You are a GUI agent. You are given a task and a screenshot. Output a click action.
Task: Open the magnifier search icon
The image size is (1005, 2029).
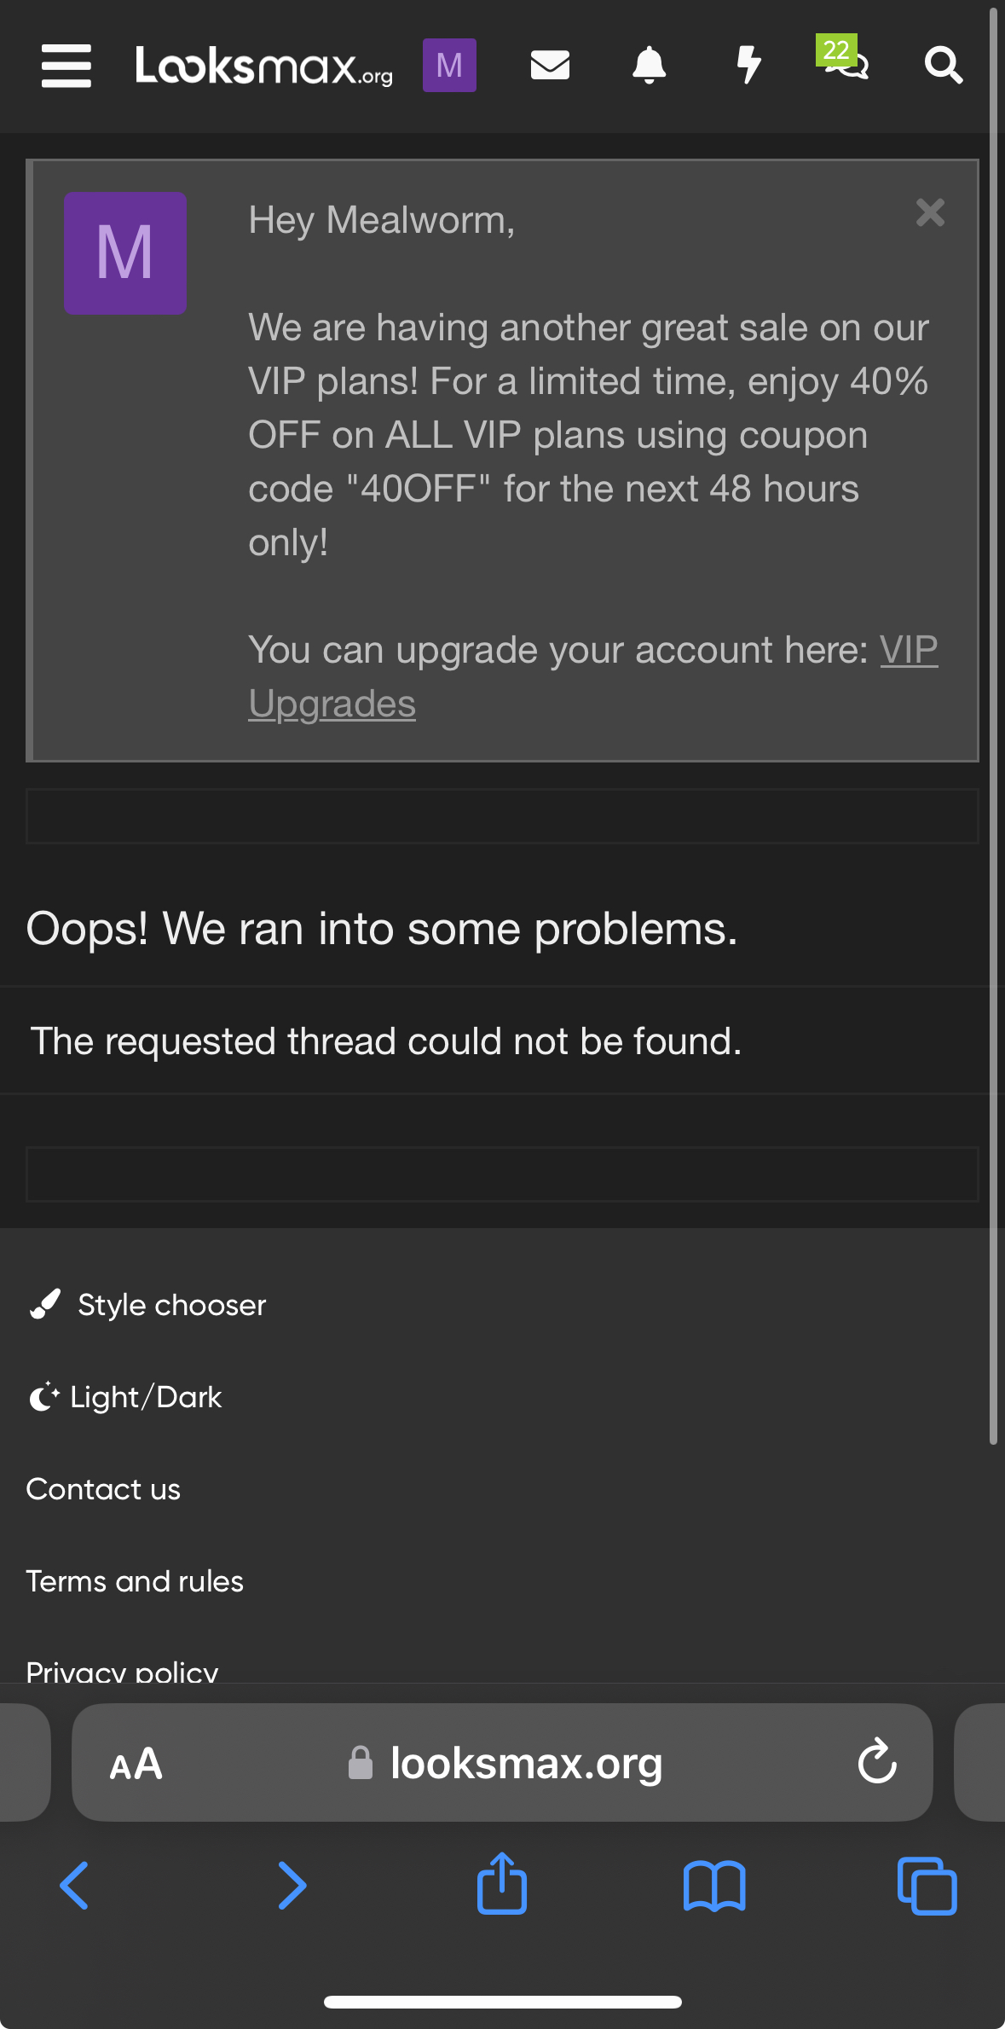[944, 66]
